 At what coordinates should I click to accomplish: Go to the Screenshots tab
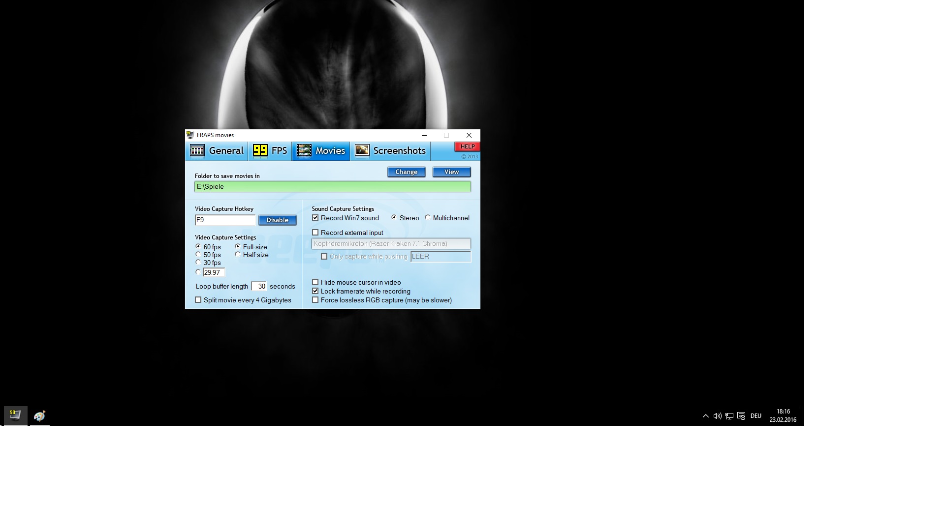(x=390, y=151)
